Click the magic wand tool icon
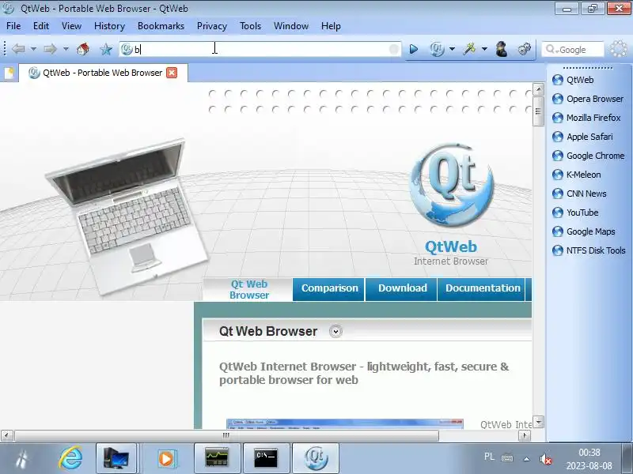The height and width of the screenshot is (474, 633). click(469, 49)
